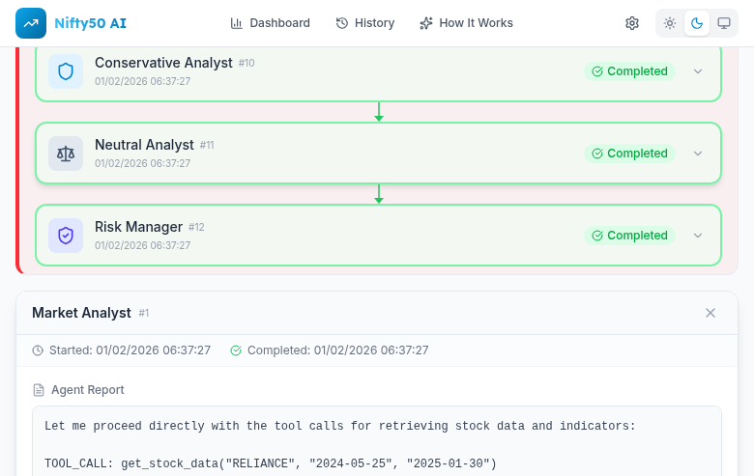Switch to dark theme

click(697, 23)
